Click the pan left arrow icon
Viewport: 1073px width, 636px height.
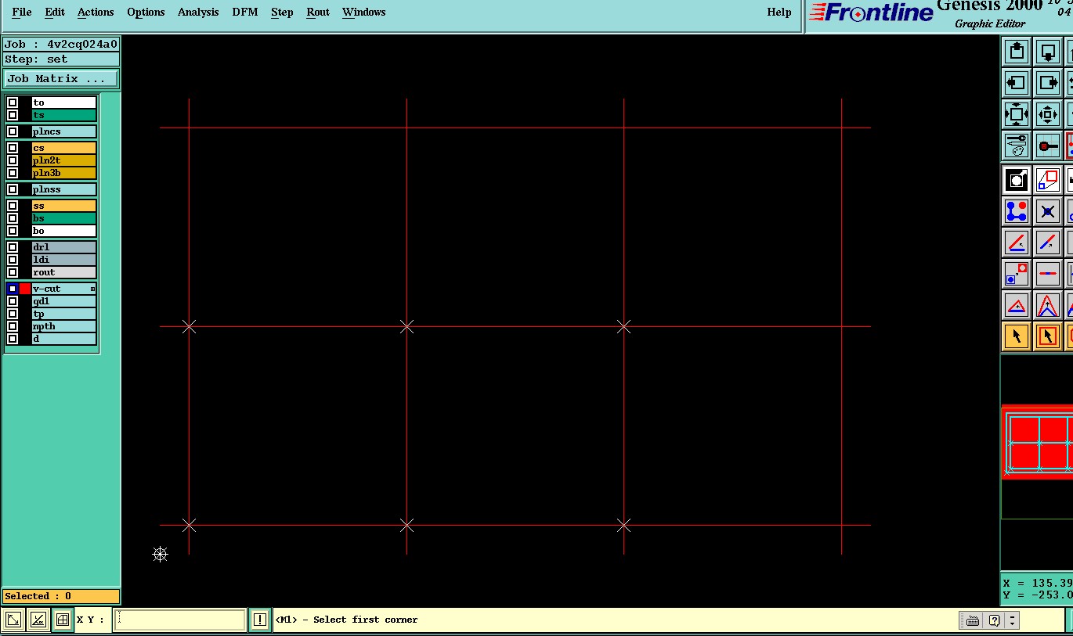click(1016, 83)
